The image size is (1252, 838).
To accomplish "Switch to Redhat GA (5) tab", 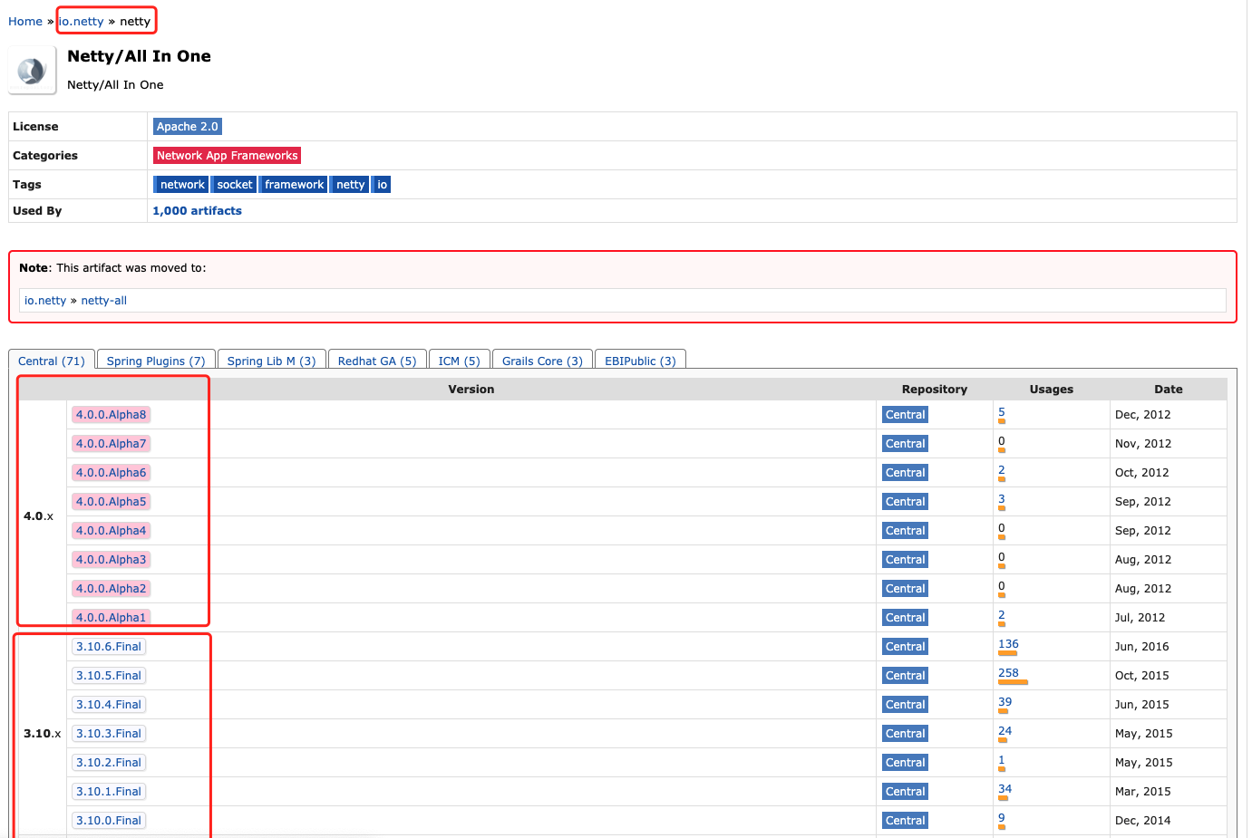I will [377, 361].
